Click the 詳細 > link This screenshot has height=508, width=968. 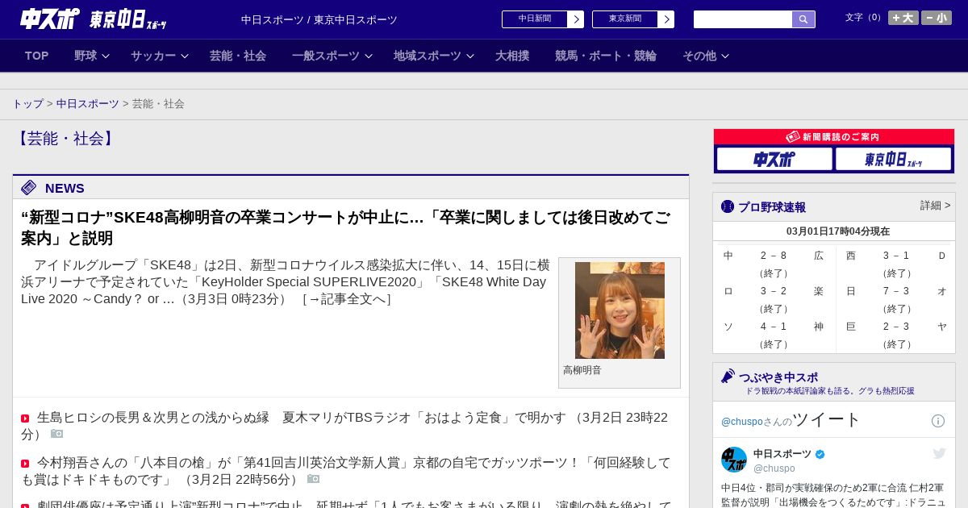(935, 206)
